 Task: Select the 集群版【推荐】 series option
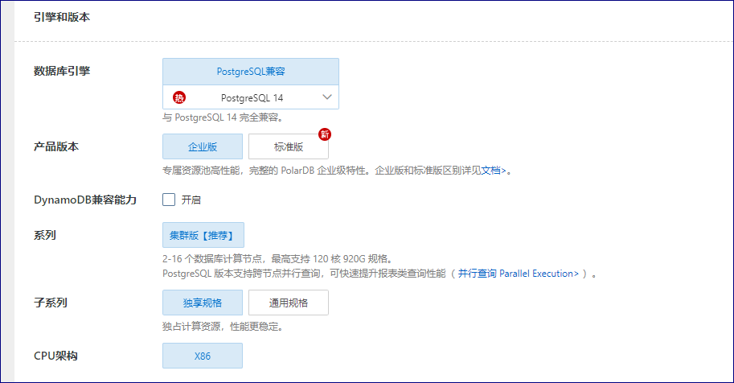pyautogui.click(x=203, y=235)
